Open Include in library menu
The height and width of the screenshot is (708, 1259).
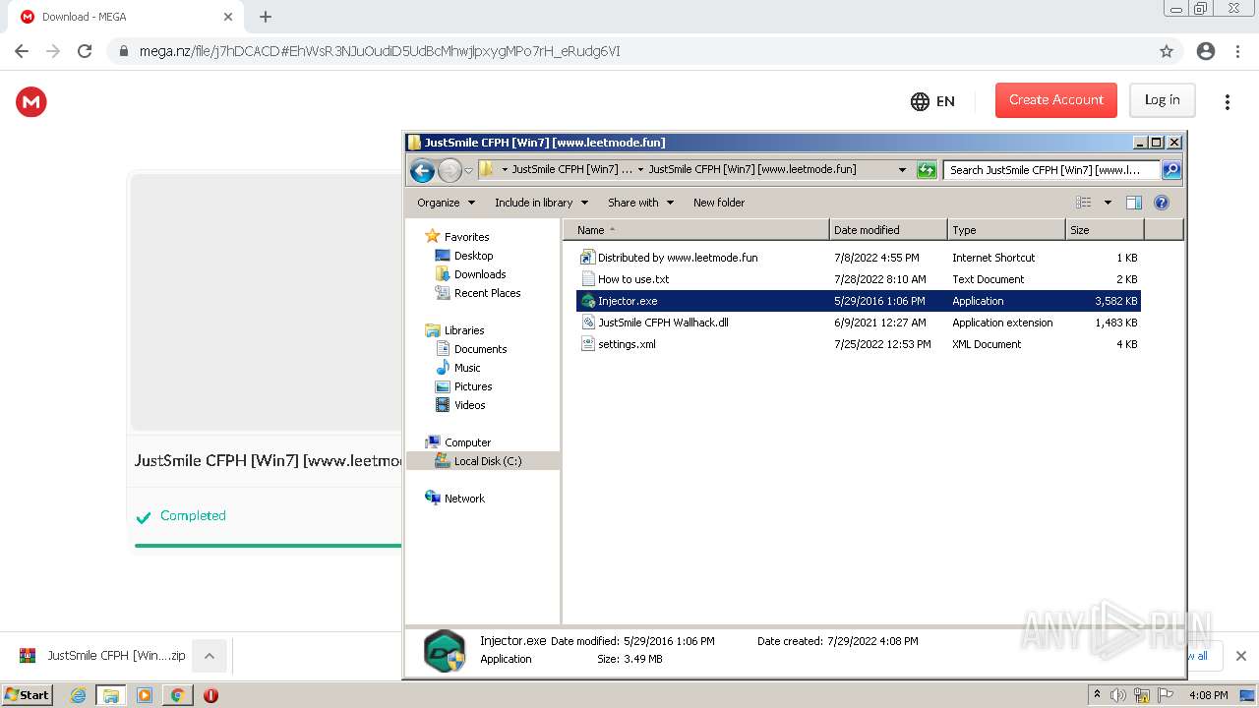tap(541, 203)
